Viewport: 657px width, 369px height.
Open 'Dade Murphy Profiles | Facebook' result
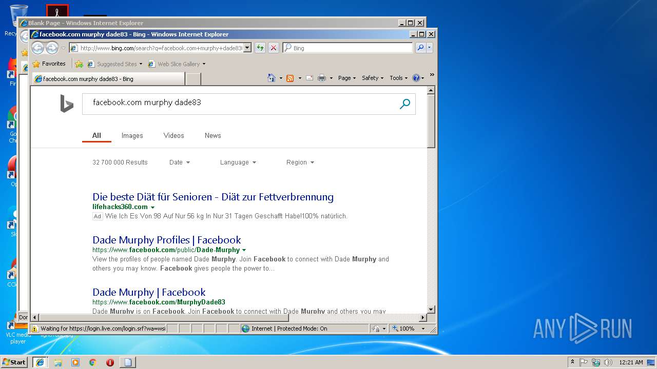(167, 240)
